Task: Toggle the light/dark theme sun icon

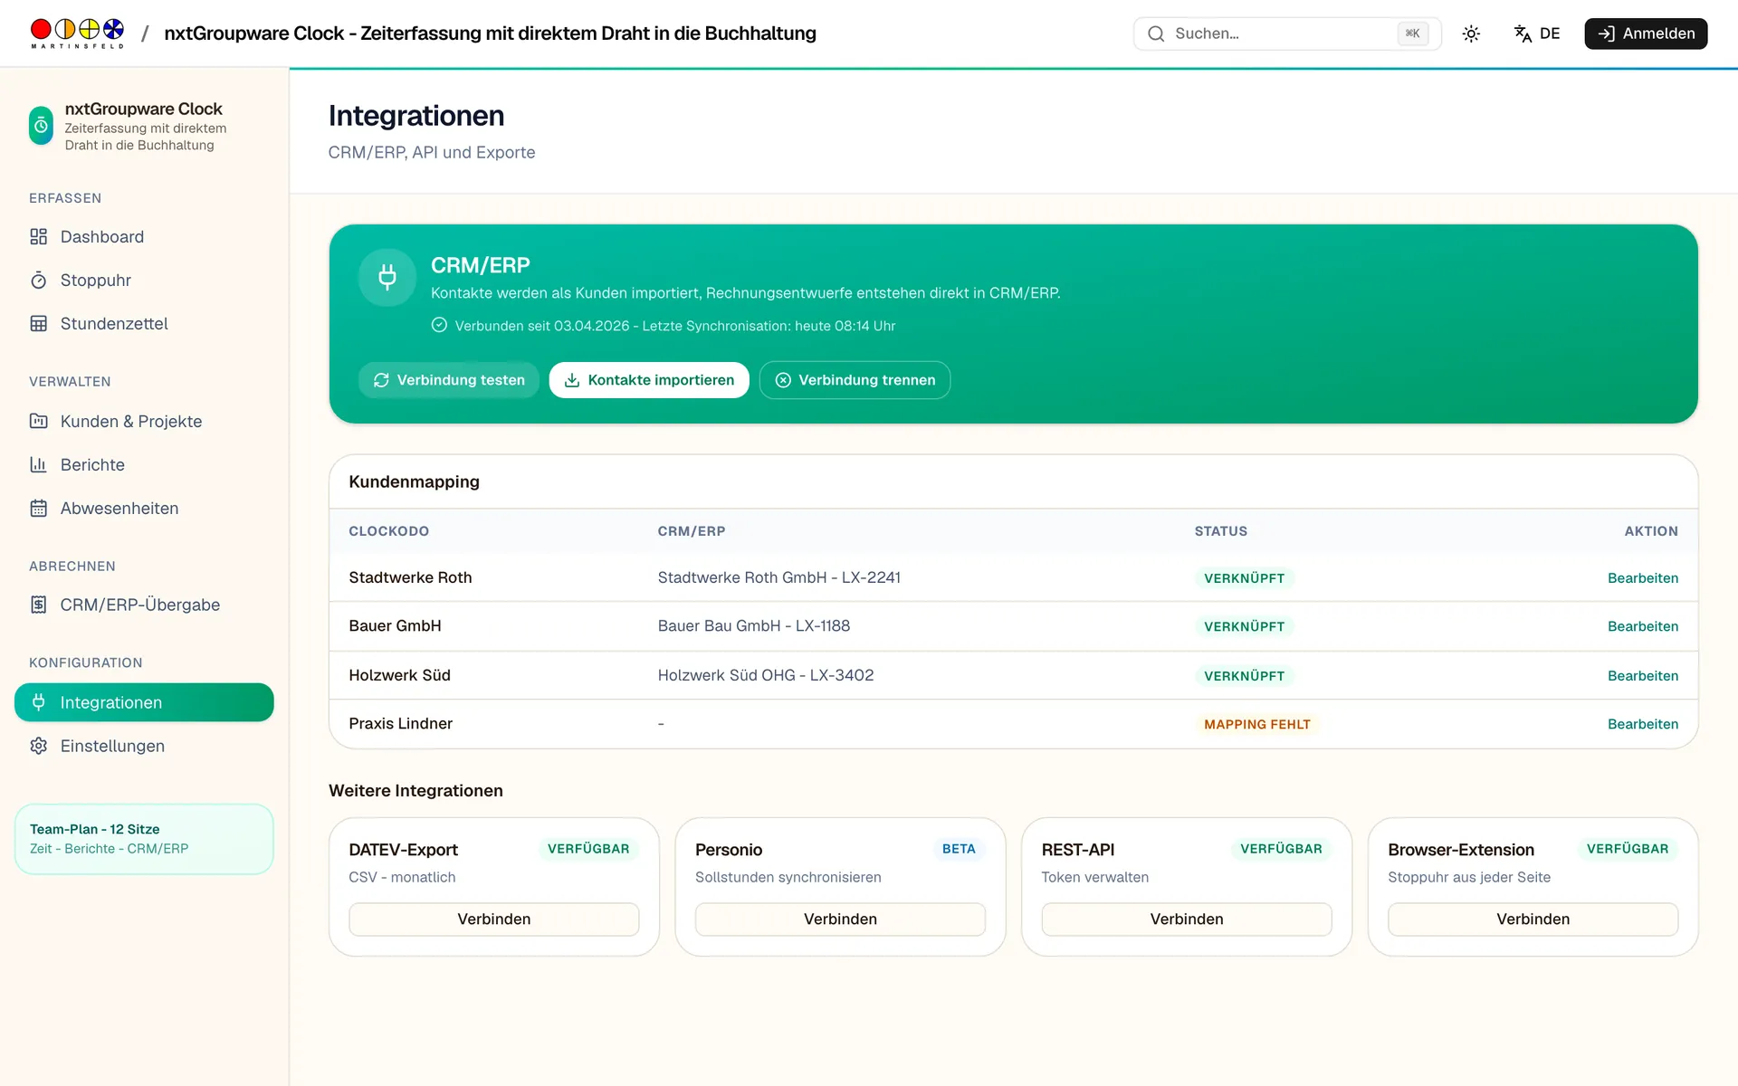Action: pos(1471,33)
